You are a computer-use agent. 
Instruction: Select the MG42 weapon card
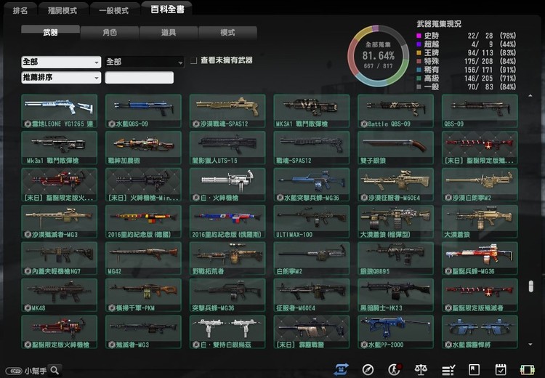[143, 258]
